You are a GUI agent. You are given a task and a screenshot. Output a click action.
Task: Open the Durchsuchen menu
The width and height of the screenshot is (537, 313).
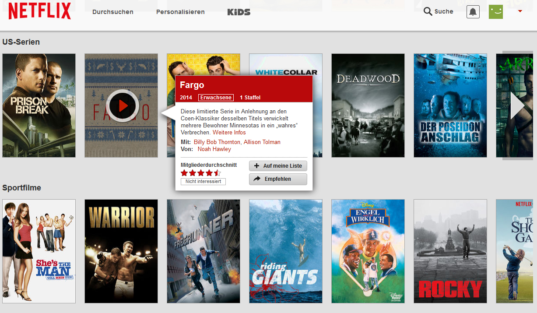click(113, 12)
